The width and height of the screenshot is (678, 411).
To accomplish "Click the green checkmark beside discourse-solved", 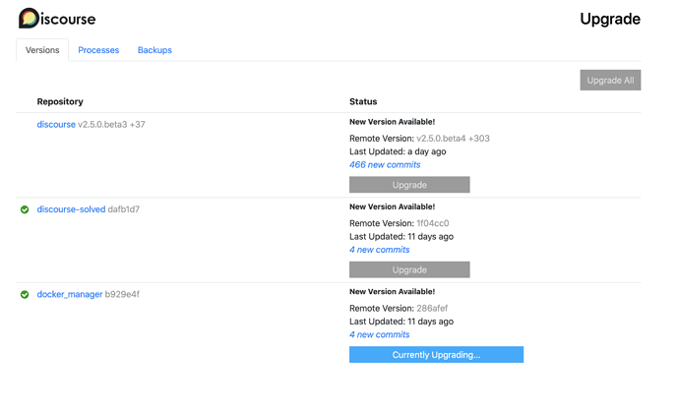I will coord(25,209).
